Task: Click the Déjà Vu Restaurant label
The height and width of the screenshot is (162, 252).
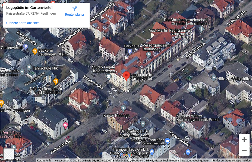Action: tap(46, 91)
